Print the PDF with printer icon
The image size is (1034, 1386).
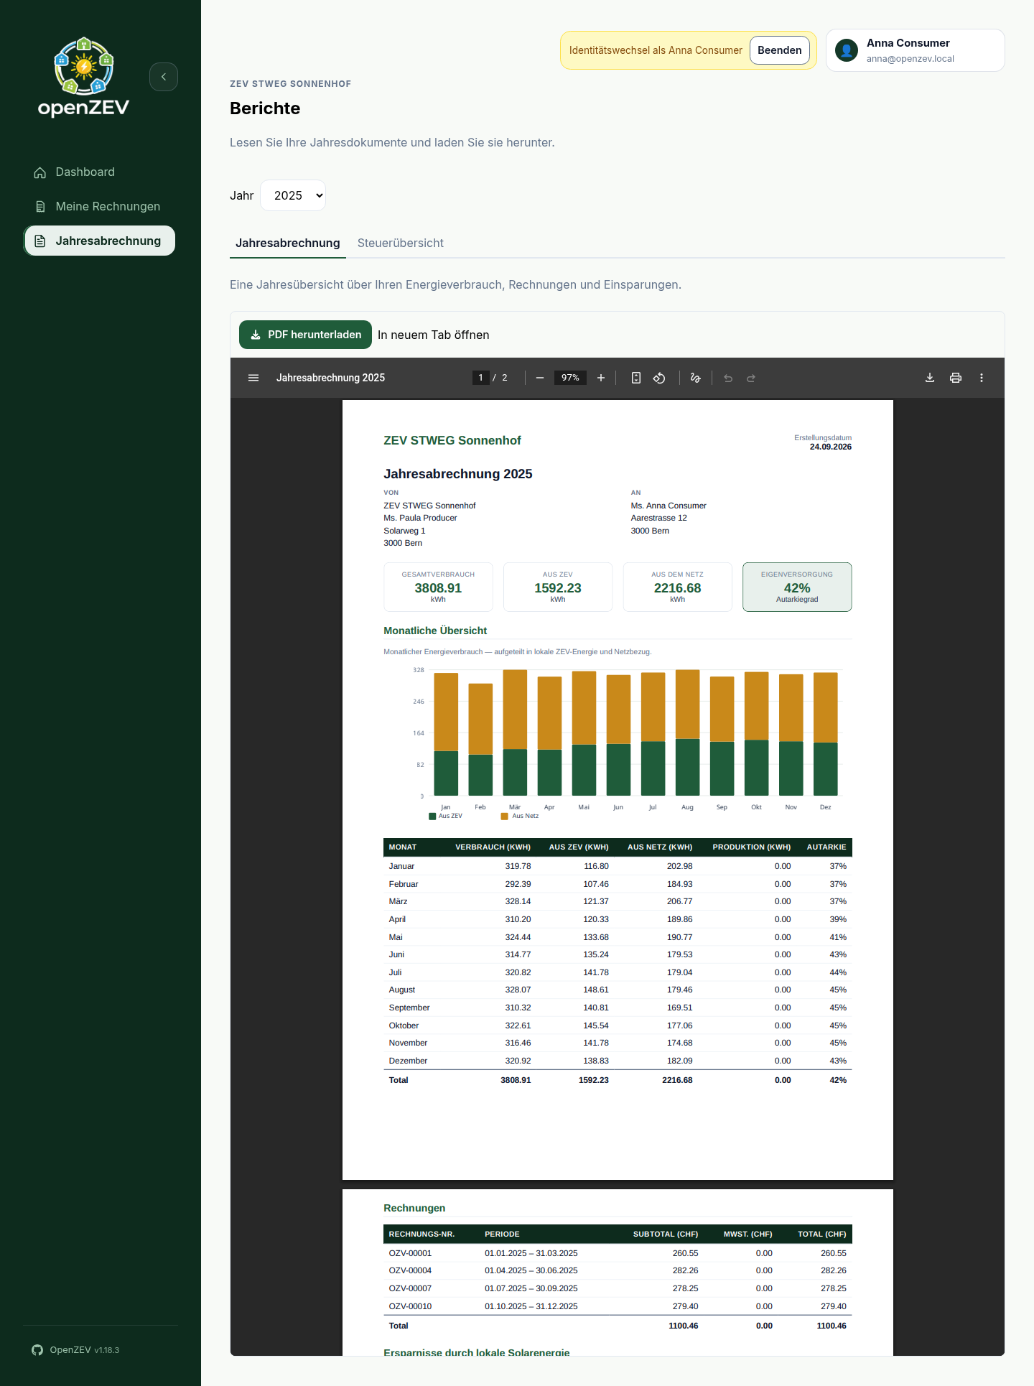click(x=956, y=378)
